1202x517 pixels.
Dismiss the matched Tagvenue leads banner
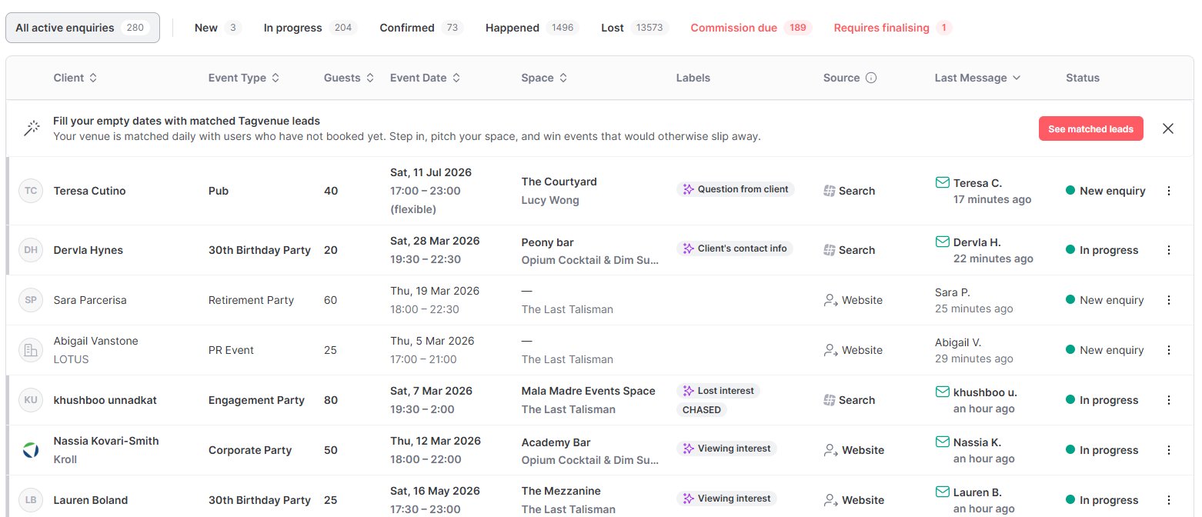tap(1168, 128)
